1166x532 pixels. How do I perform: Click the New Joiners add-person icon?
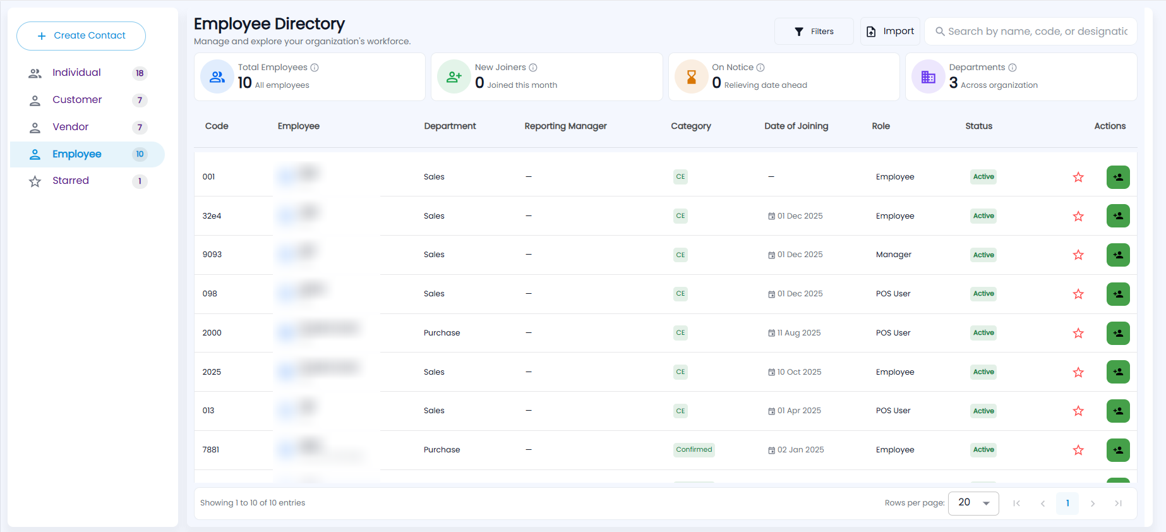pyautogui.click(x=454, y=77)
